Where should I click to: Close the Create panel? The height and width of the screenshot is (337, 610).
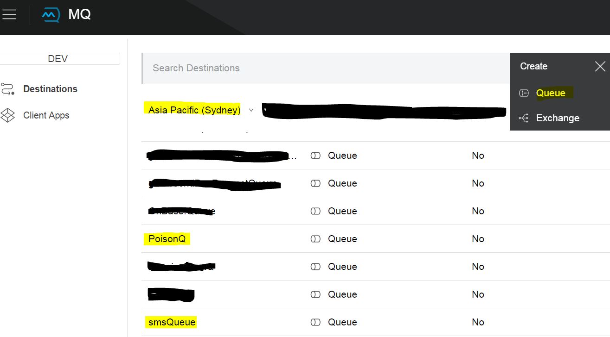600,67
